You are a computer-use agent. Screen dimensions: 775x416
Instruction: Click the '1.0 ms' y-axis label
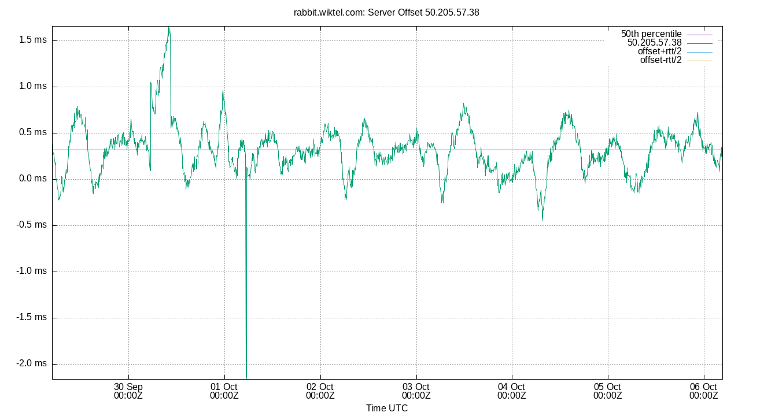(33, 87)
